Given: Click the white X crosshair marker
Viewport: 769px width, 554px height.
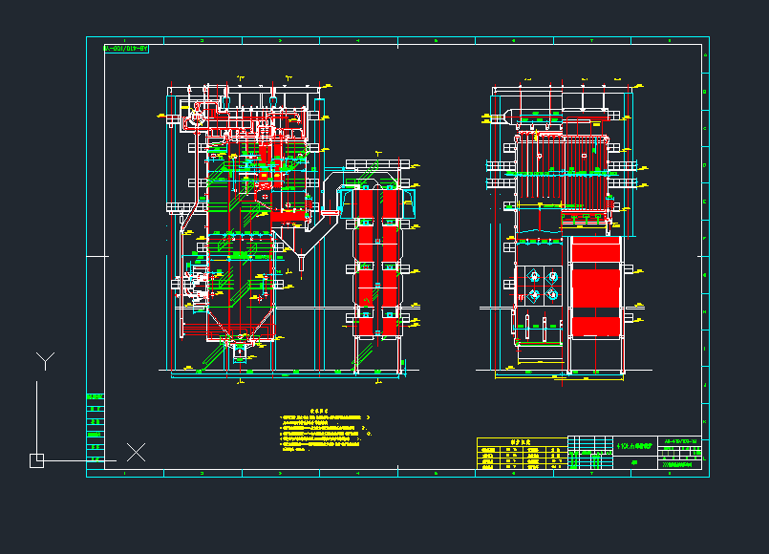Looking at the screenshot, I should point(137,452).
